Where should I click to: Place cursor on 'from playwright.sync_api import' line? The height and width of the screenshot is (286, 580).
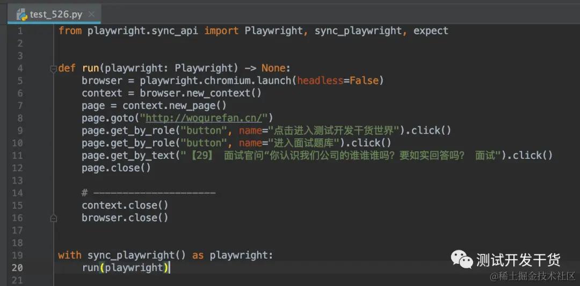[253, 31]
